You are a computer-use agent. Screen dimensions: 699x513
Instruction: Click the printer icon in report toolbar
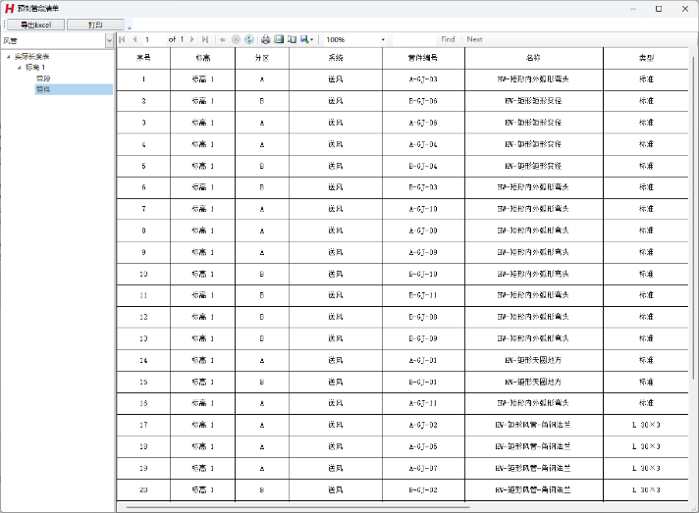[265, 39]
